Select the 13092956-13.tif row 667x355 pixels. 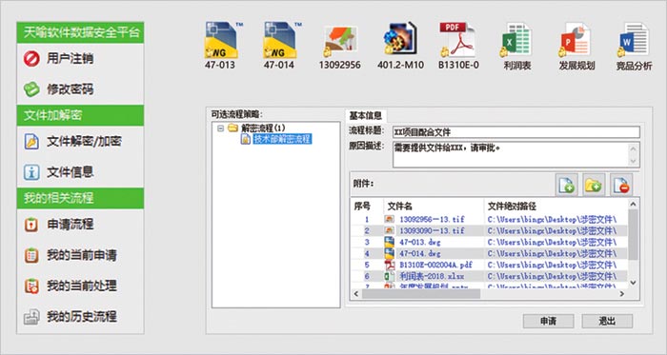(x=489, y=219)
